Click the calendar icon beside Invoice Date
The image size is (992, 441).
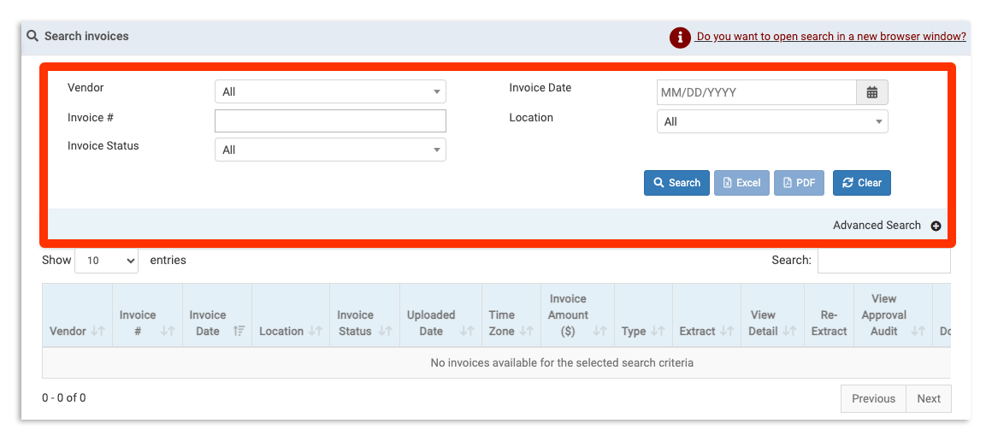[871, 92]
